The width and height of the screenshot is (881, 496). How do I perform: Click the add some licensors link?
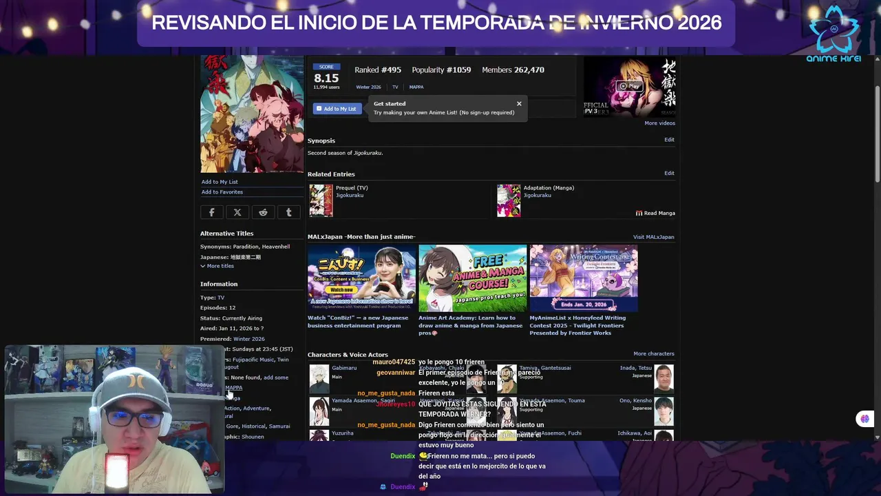(276, 378)
